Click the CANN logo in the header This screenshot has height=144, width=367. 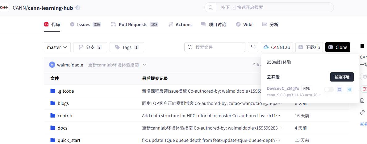point(4,7)
